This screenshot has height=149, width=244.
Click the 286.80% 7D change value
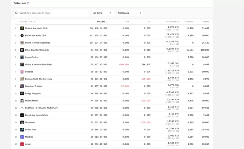[x=146, y=64]
